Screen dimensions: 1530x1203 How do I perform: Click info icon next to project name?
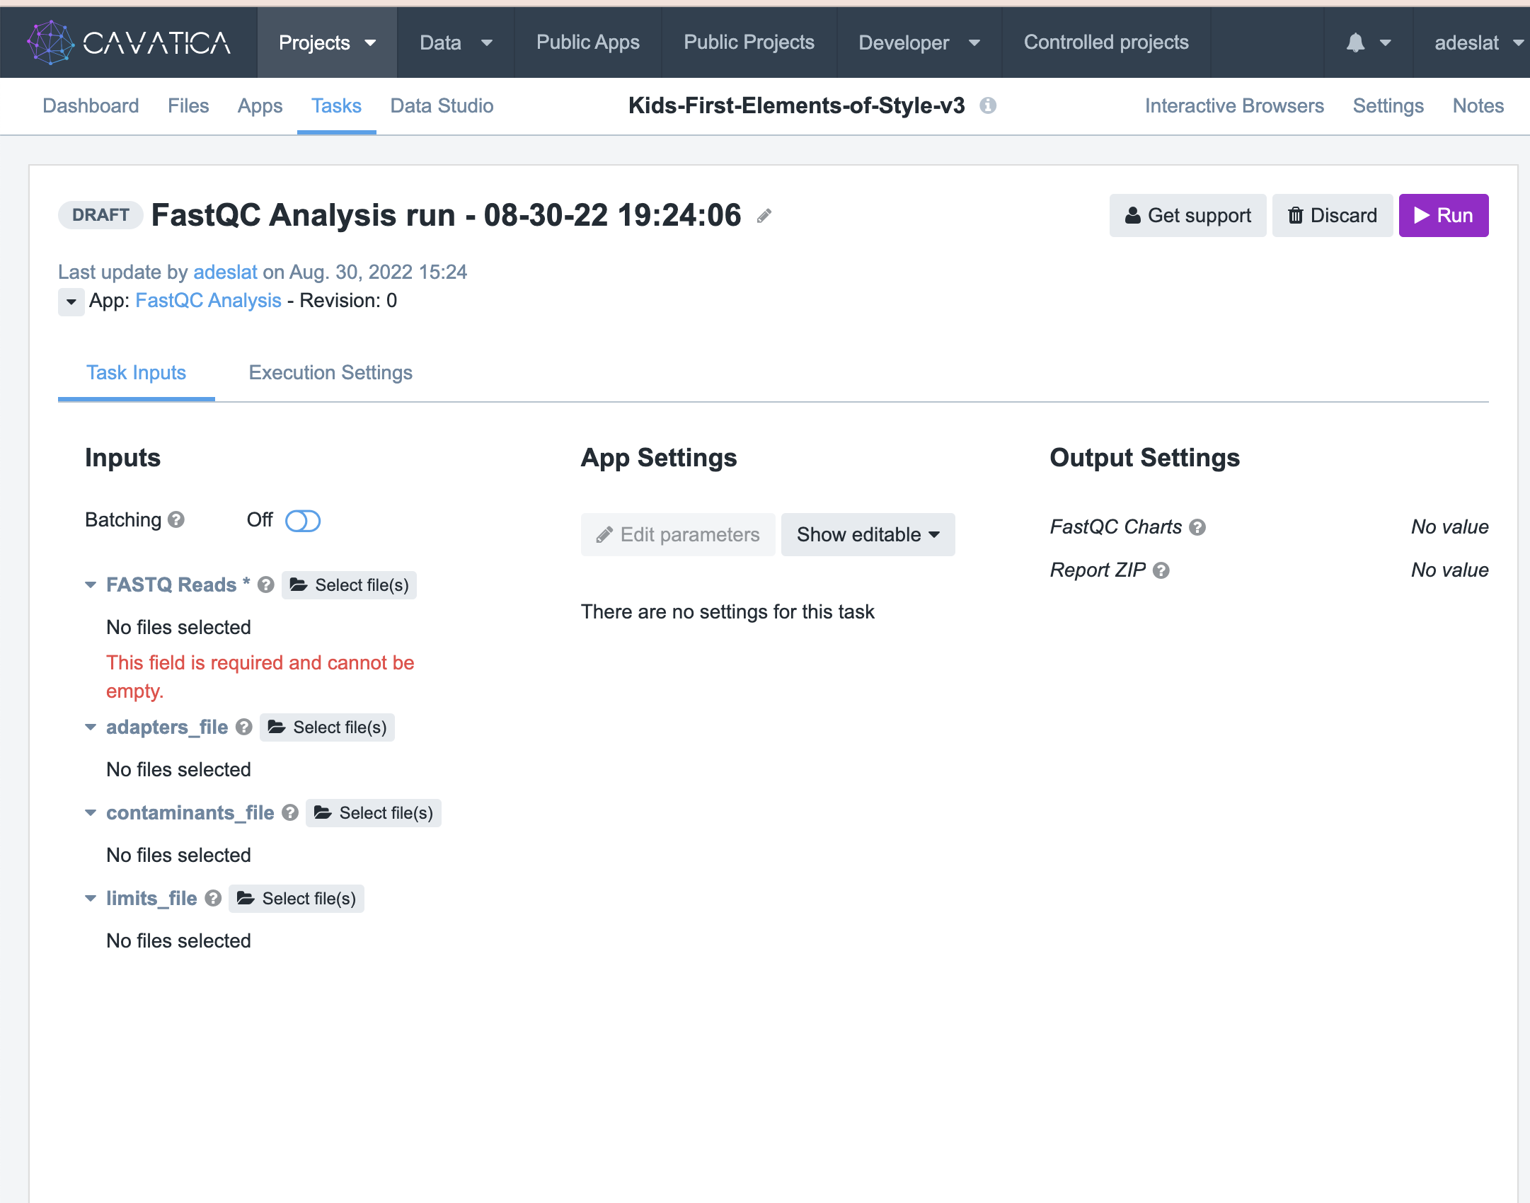click(988, 106)
